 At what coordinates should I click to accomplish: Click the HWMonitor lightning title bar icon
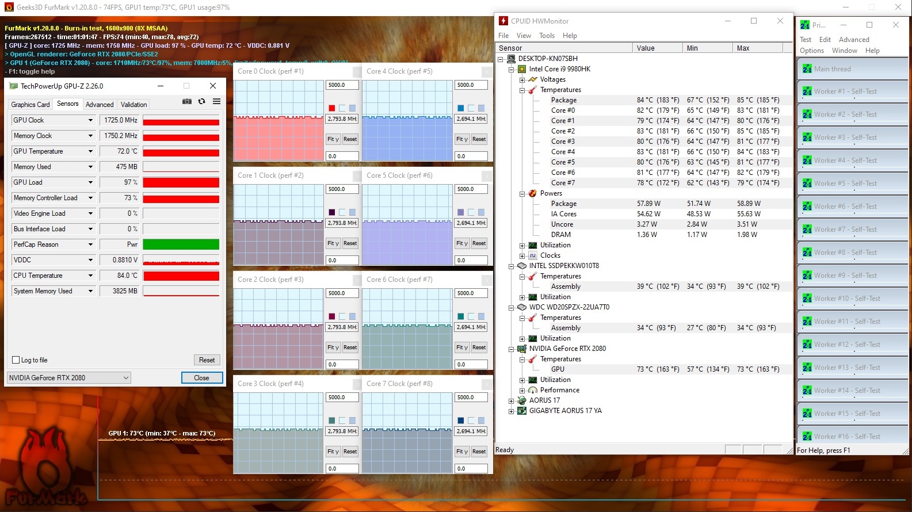pyautogui.click(x=503, y=21)
